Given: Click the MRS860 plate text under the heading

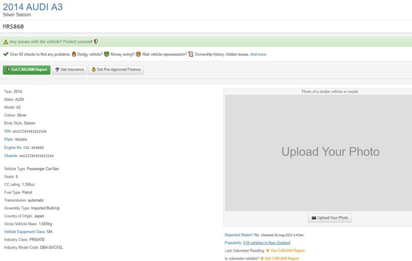Looking at the screenshot, I should 13,27.
